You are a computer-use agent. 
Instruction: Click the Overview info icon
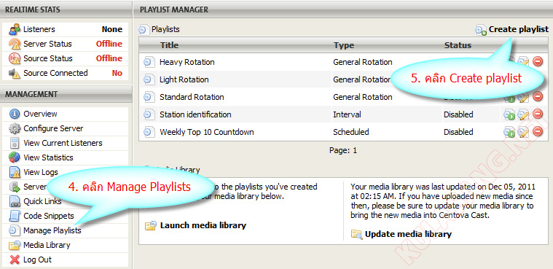pyautogui.click(x=15, y=114)
